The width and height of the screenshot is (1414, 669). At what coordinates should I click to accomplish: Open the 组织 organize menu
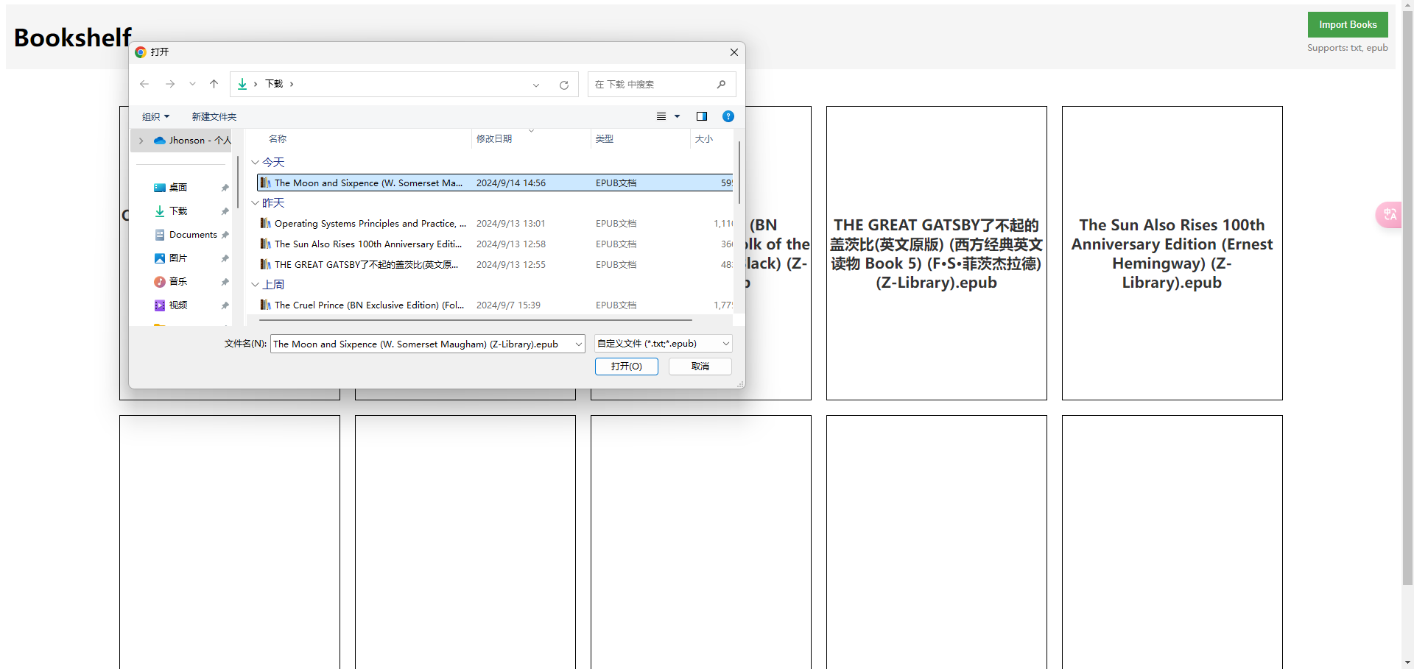coord(155,116)
